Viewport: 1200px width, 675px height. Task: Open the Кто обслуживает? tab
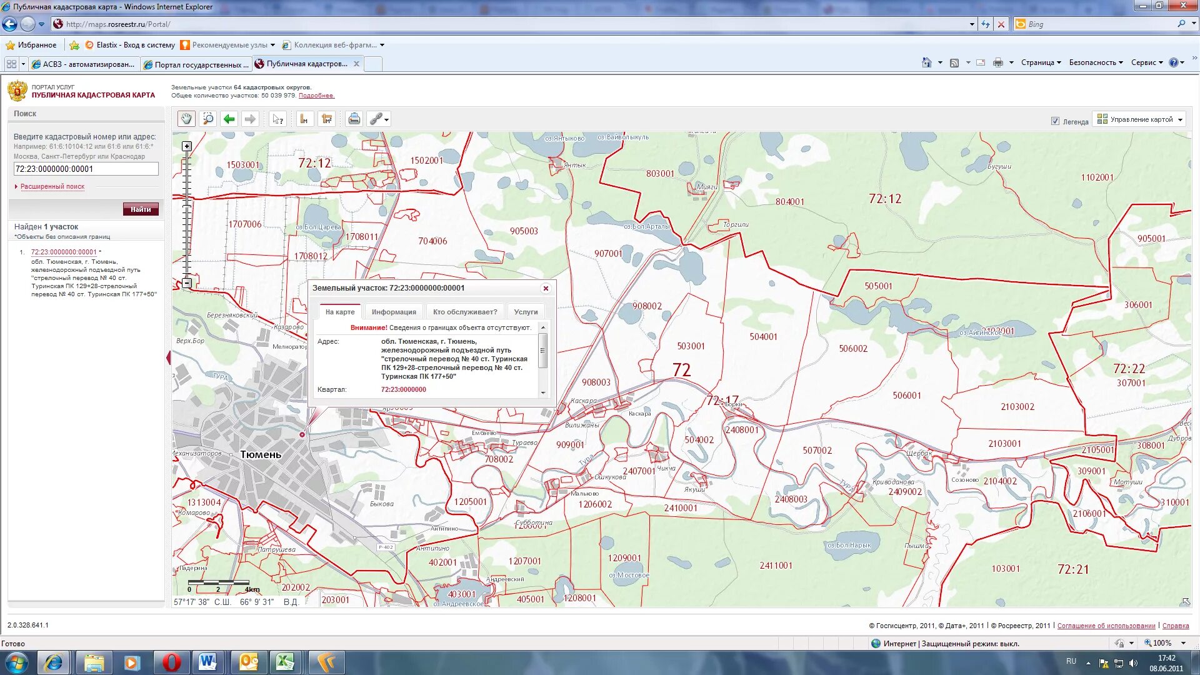465,312
